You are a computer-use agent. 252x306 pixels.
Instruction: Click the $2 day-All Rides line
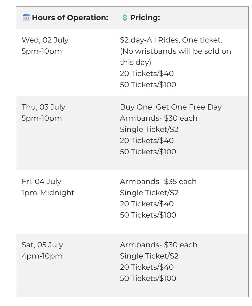click(171, 40)
